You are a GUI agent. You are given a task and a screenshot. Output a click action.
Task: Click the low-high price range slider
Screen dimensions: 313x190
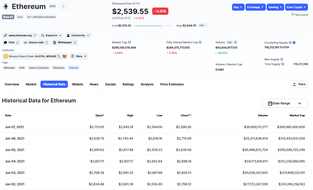tap(153, 26)
